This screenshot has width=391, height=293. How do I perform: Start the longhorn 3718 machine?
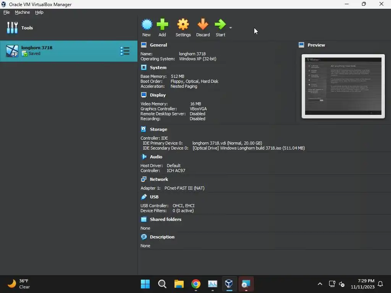[x=220, y=25]
